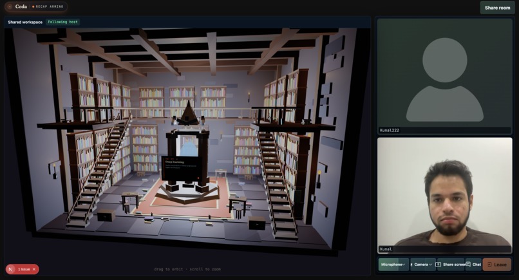Leave the room

(497, 265)
